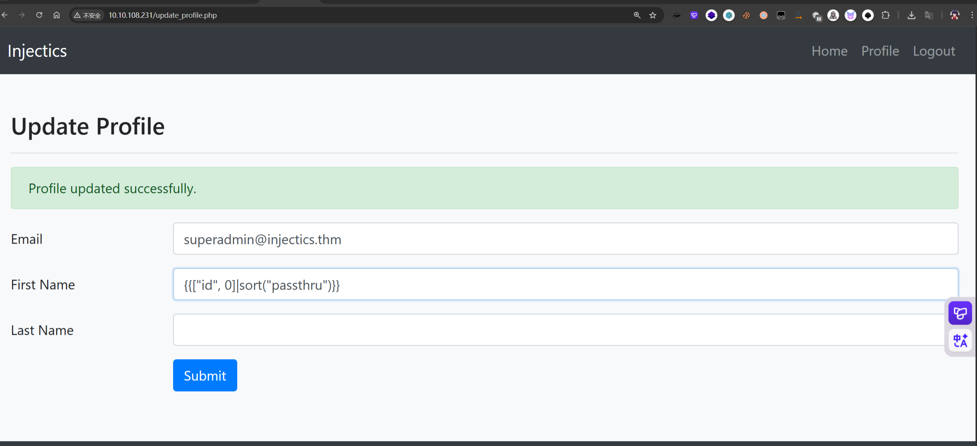Image resolution: width=977 pixels, height=446 pixels.
Task: Click the spade extension icon
Action: pyautogui.click(x=868, y=15)
